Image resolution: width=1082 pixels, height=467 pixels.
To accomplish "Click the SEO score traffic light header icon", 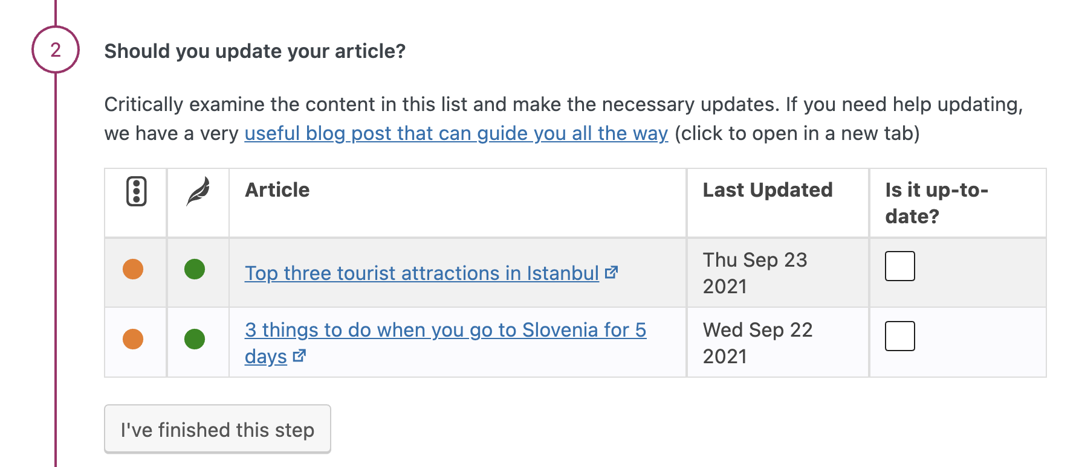I will [x=137, y=191].
